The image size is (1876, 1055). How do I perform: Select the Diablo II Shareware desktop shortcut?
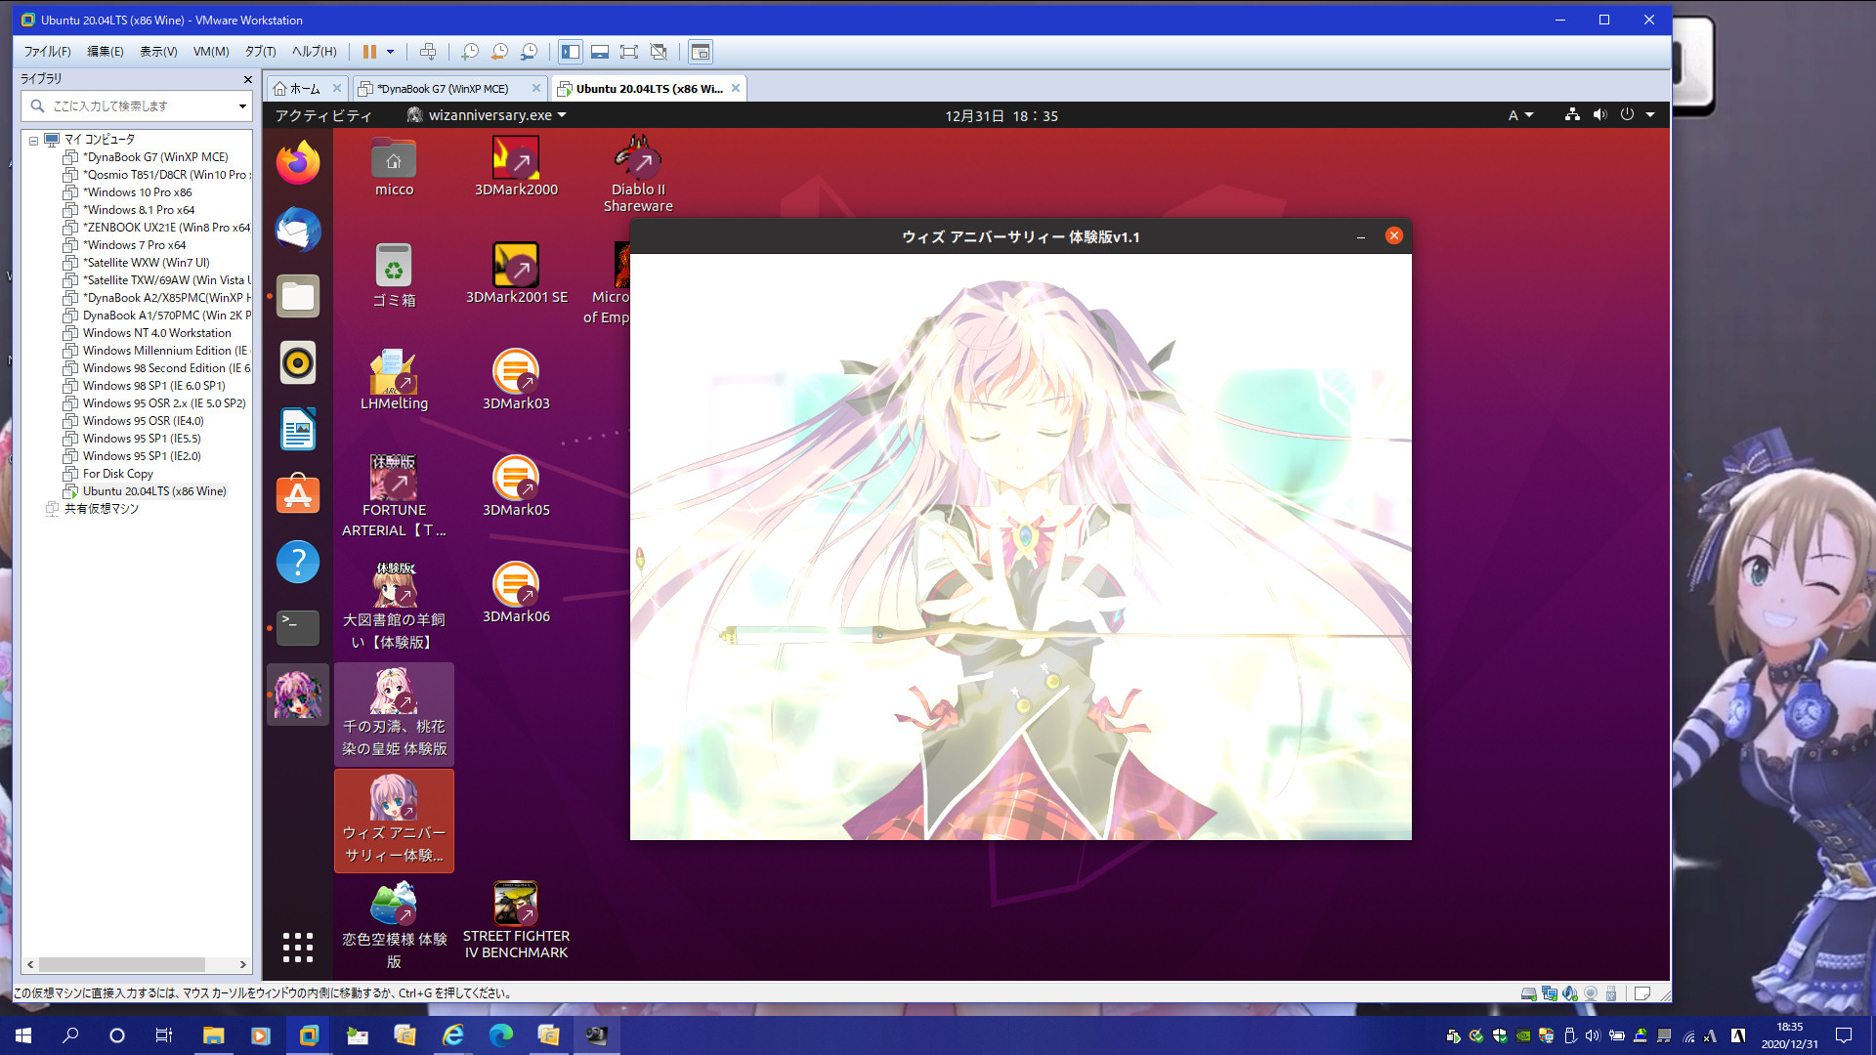click(638, 176)
